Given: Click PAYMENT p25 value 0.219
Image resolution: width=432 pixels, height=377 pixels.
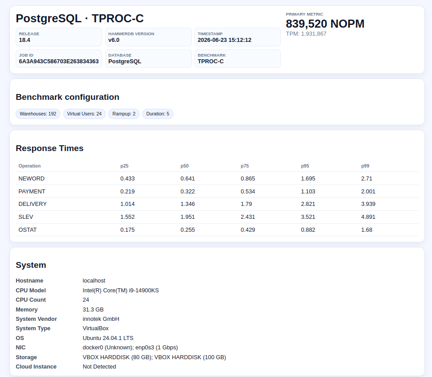Looking at the screenshot, I should click(128, 191).
